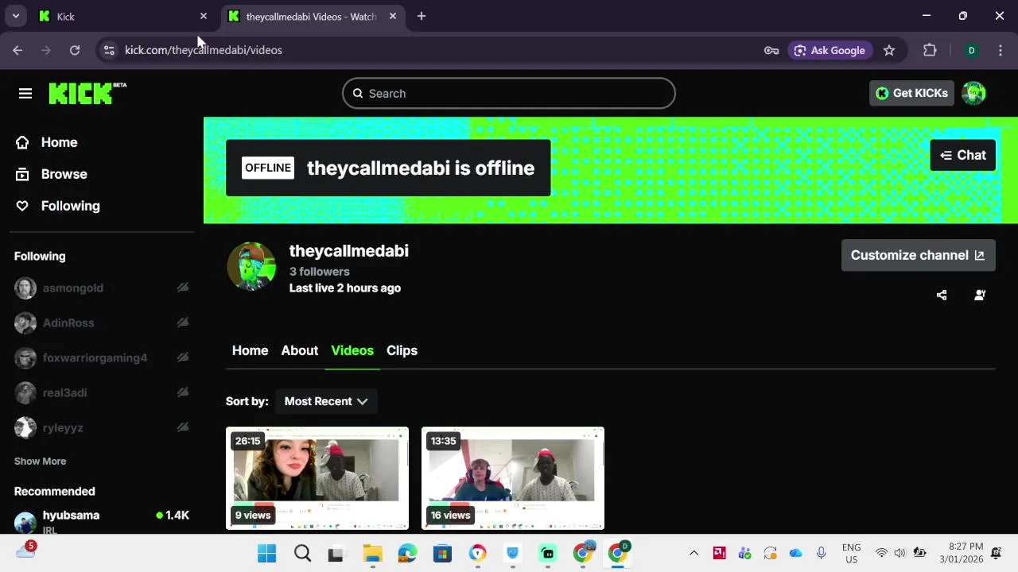Open the Windows Start menu
The image size is (1018, 572).
point(266,553)
